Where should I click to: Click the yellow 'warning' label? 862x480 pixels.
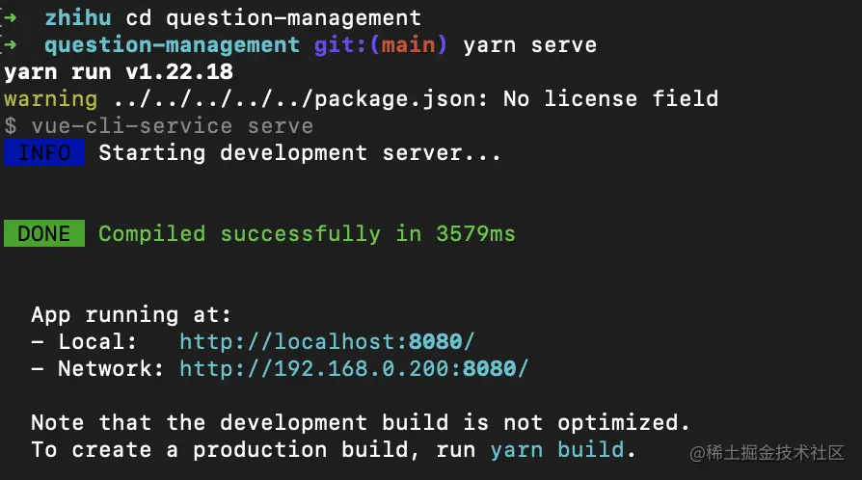point(50,99)
